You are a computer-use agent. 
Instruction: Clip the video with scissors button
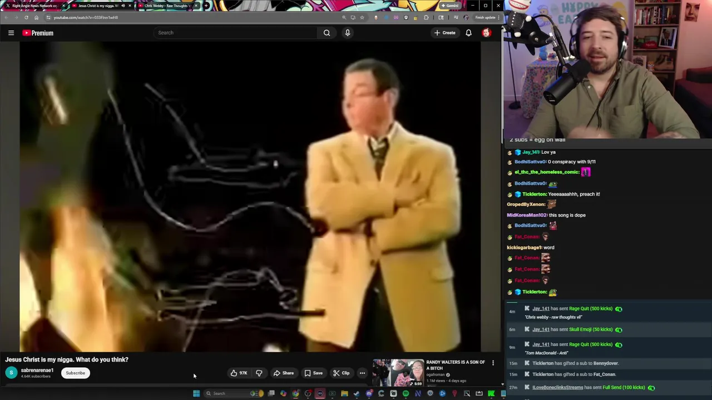[341, 373]
